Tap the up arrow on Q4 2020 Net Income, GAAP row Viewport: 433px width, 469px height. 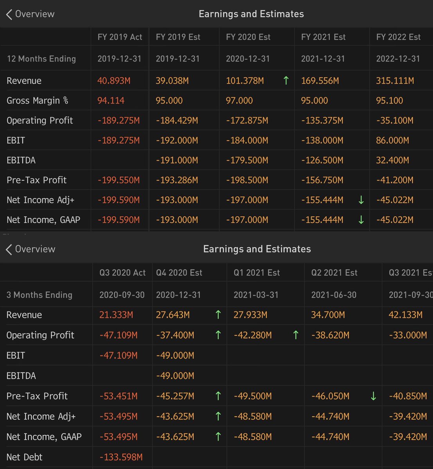pyautogui.click(x=218, y=437)
